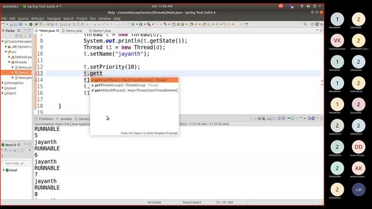Expand the local node in Boot Dashboard

coord(3,170)
